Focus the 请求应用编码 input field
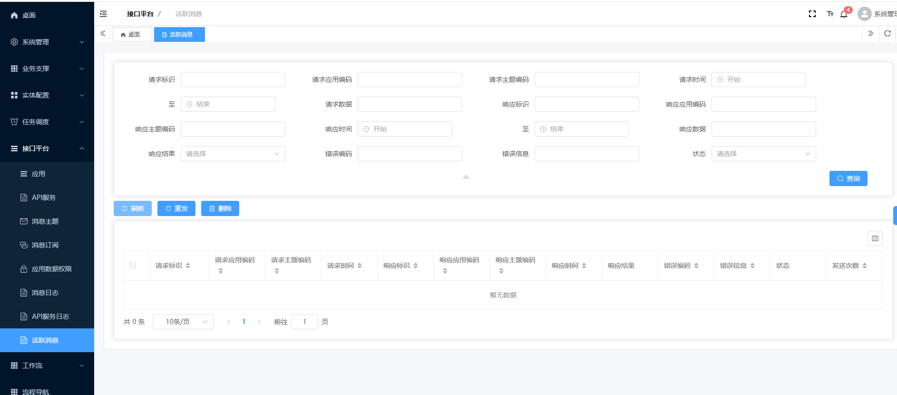Viewport: 897px width, 395px height. 410,79
